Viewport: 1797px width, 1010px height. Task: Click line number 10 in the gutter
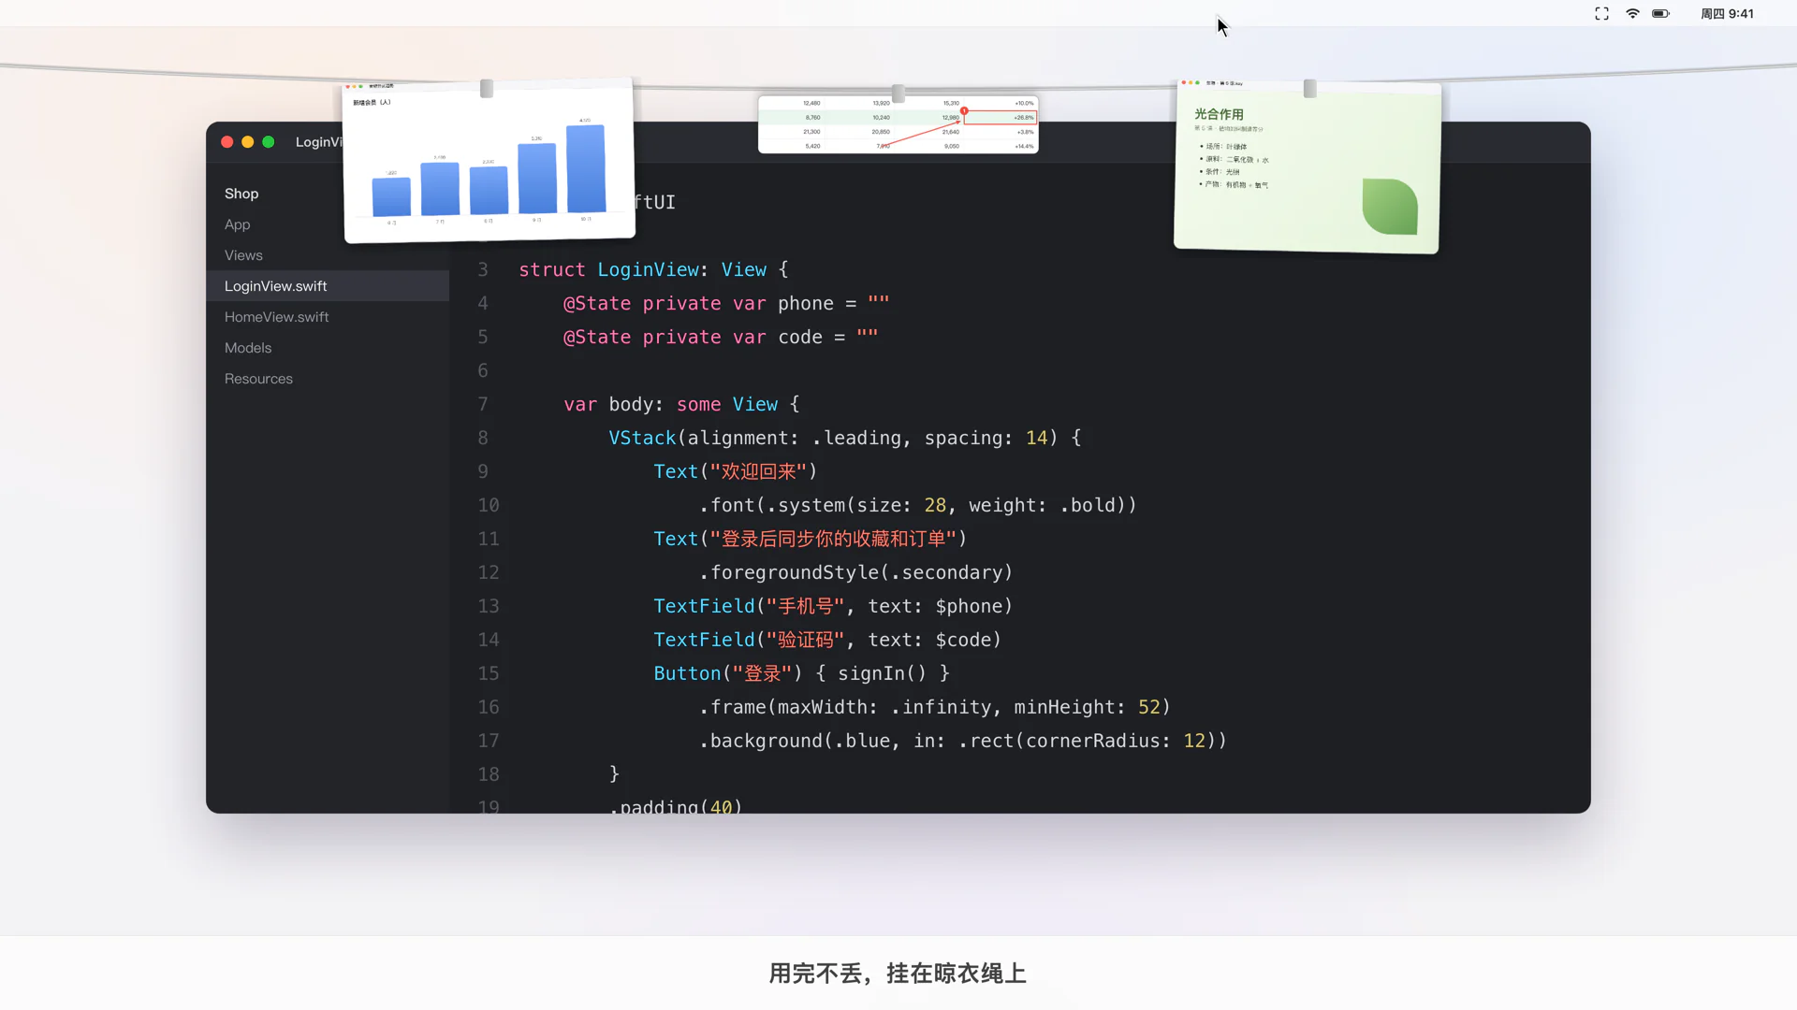[489, 505]
